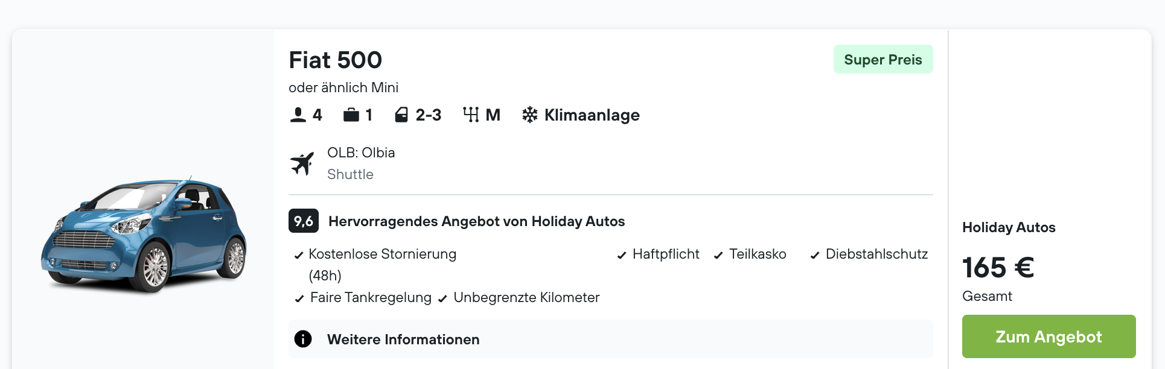Click the Diebstahlschutz checkmark
Viewport: 1165px width, 369px height.
pos(815,256)
